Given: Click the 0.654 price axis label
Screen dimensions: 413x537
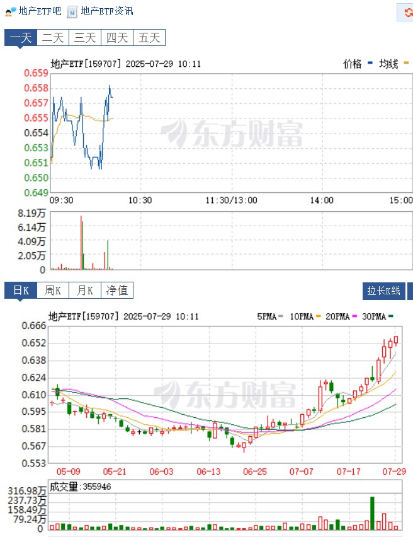Looking at the screenshot, I should (x=36, y=133).
